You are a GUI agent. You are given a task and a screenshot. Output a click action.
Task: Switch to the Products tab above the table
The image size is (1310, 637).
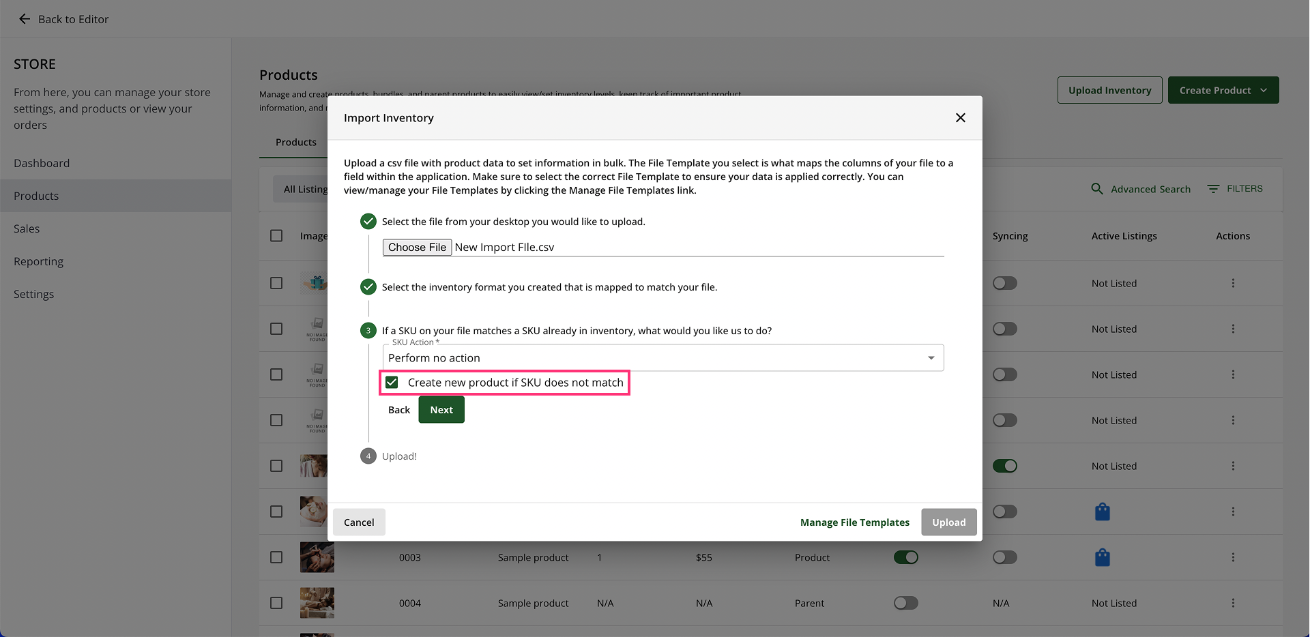pyautogui.click(x=296, y=143)
